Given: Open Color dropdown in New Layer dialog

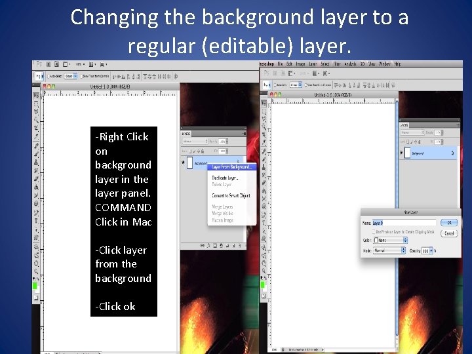Looking at the screenshot, I should 391,240.
